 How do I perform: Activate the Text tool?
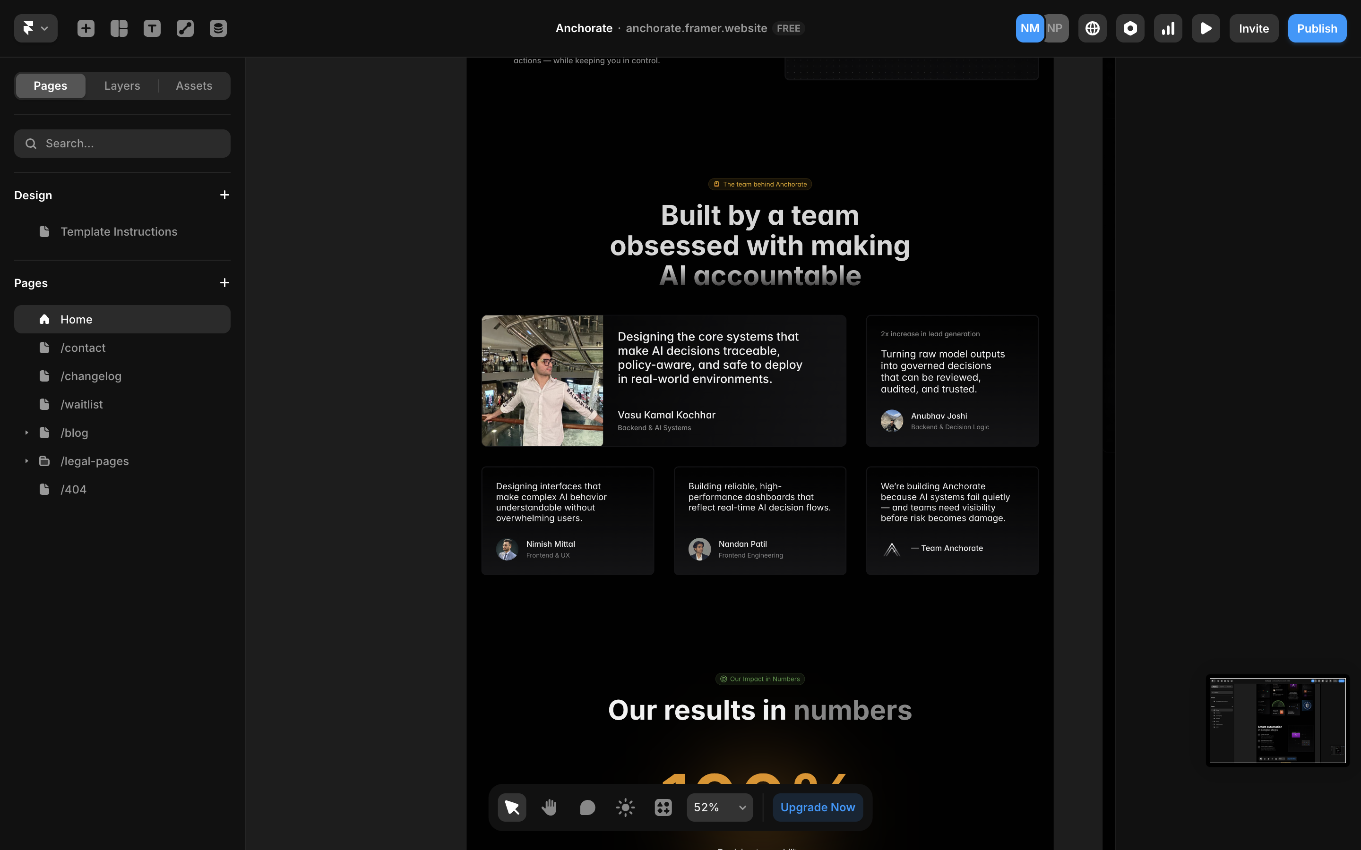click(x=152, y=27)
